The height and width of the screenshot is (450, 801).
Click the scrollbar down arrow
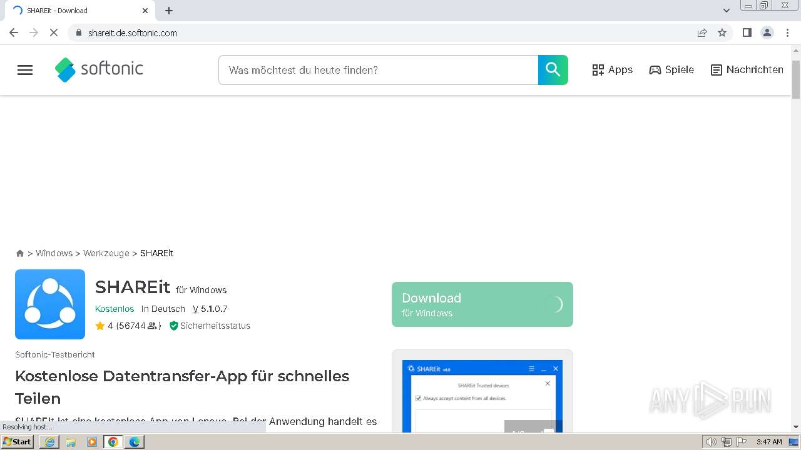(x=796, y=427)
